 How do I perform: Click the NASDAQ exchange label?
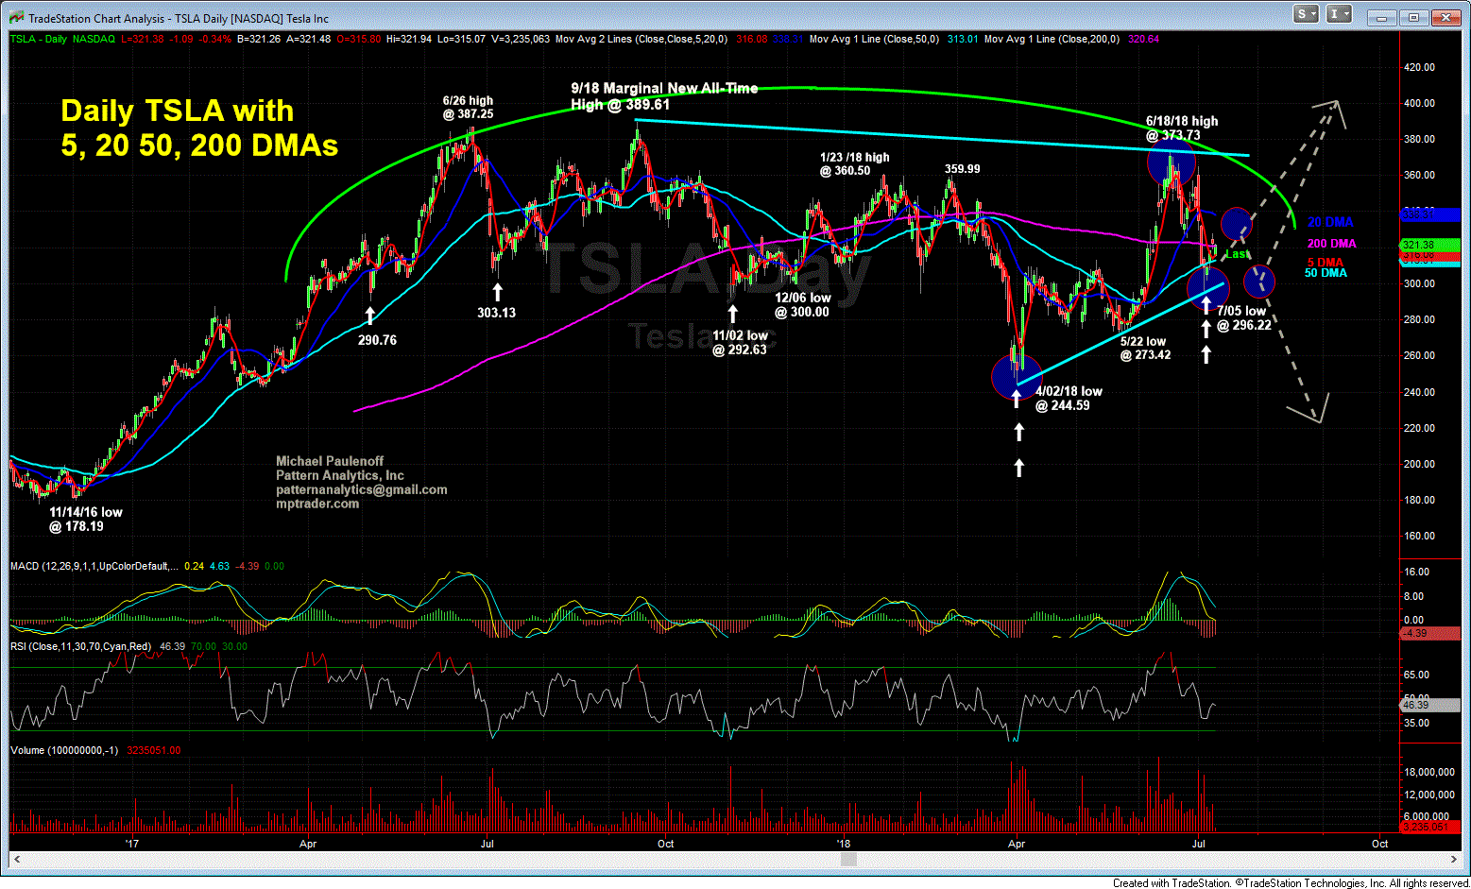pyautogui.click(x=94, y=39)
